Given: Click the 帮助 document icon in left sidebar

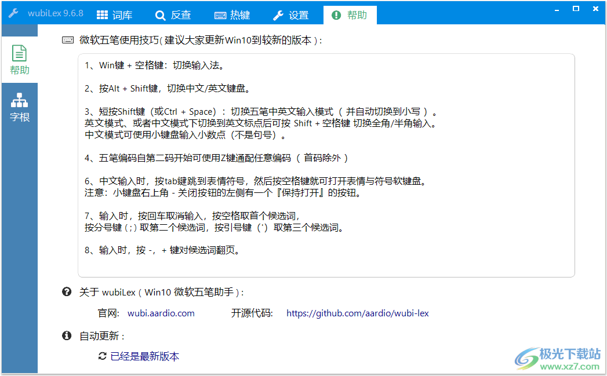Looking at the screenshot, I should (x=19, y=53).
